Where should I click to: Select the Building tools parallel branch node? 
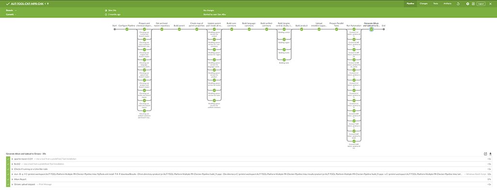click(x=284, y=60)
